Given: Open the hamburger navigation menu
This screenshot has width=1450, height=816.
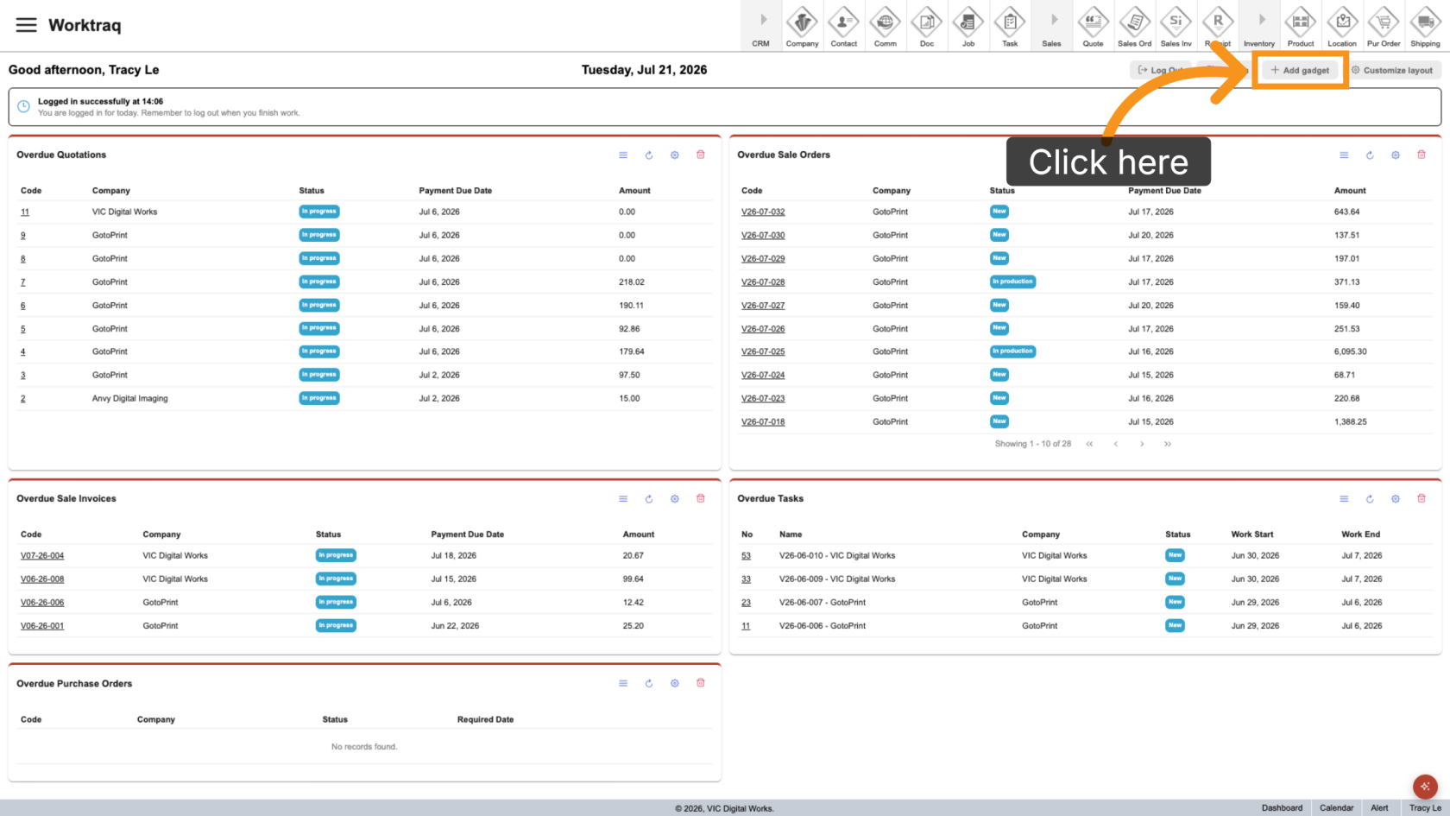Looking at the screenshot, I should pyautogui.click(x=27, y=25).
